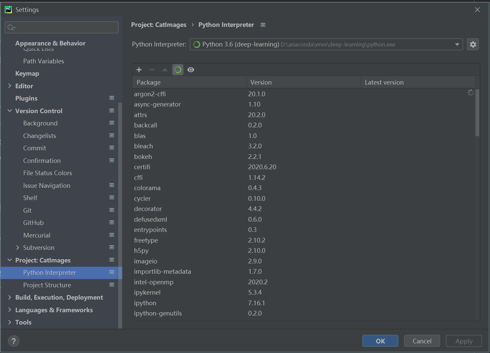Viewport: 490px width, 353px height.
Task: Click the project-level icon next to Git
Action: point(112,210)
